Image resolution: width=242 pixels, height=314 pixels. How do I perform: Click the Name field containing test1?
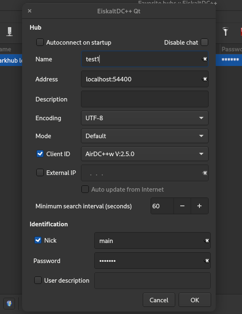pos(145,59)
